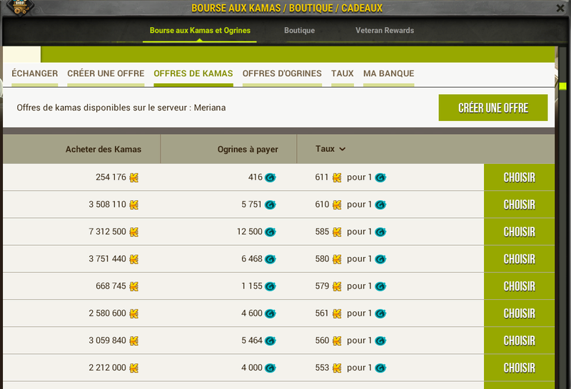The width and height of the screenshot is (571, 389).
Task: Choose the 3 059 840 kamas offer
Action: [x=520, y=341]
